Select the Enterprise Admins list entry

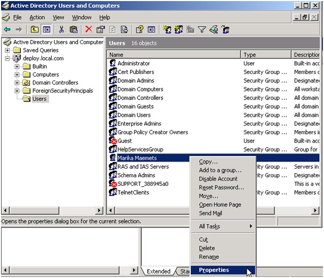pos(139,124)
